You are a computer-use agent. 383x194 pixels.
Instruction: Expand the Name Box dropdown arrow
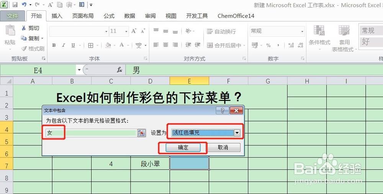tap(79, 70)
